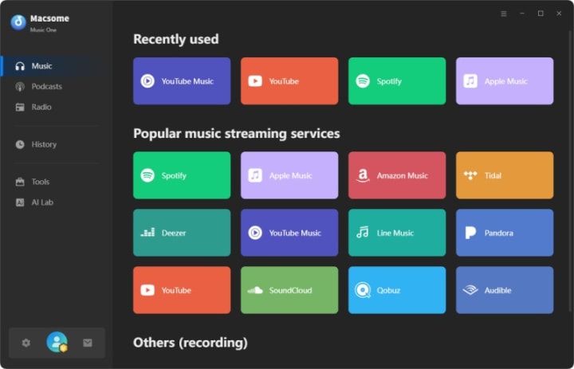Click the Audible logo icon
Image resolution: width=574 pixels, height=369 pixels.
coord(470,290)
